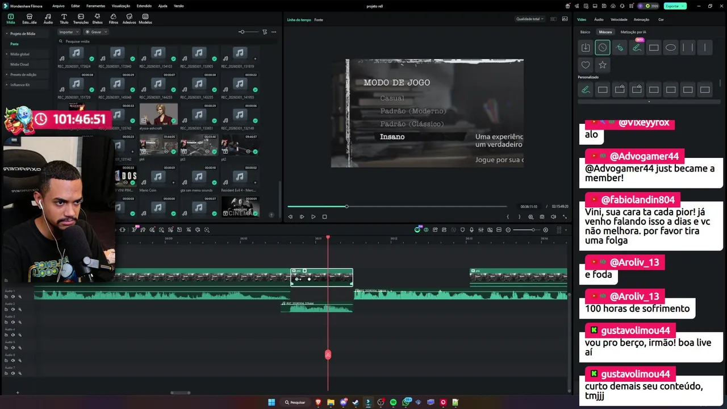This screenshot has width=727, height=409.
Task: Click the preview progress bar handle
Action: pyautogui.click(x=346, y=206)
